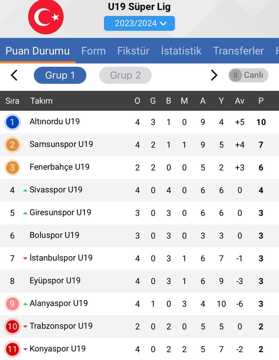Click the blue rank 1 badge
The height and width of the screenshot is (360, 279).
click(12, 122)
